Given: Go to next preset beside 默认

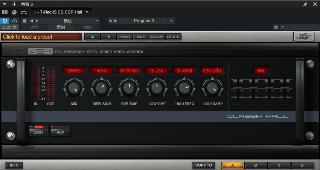Looking at the screenshot, I should 37,21.
